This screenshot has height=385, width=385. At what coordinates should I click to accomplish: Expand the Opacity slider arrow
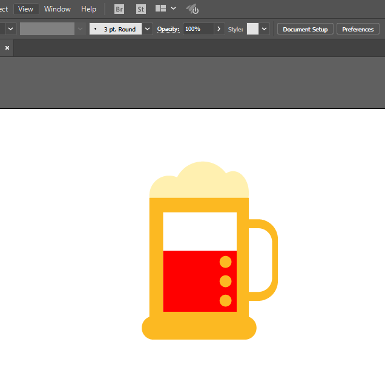click(219, 29)
